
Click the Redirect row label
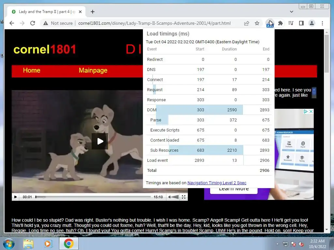(x=155, y=60)
